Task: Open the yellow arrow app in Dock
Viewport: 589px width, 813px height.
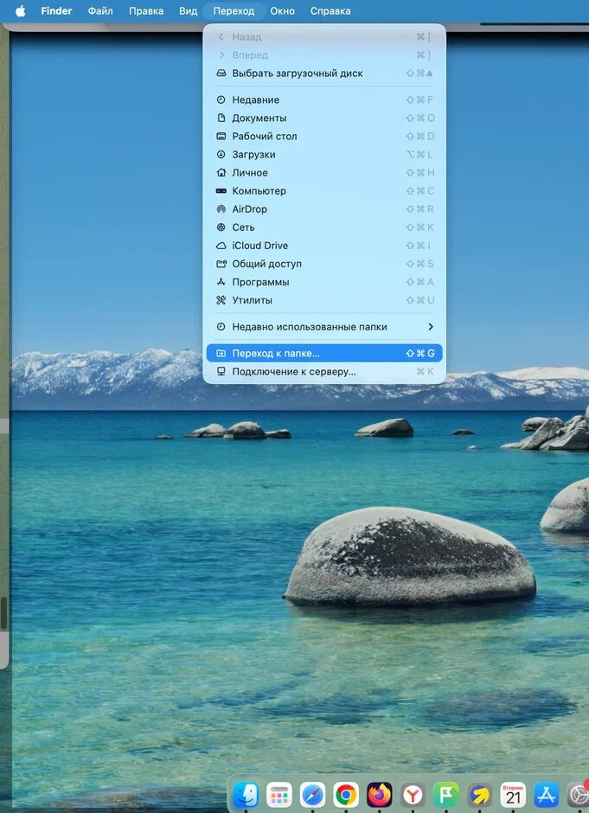Action: pos(480,795)
